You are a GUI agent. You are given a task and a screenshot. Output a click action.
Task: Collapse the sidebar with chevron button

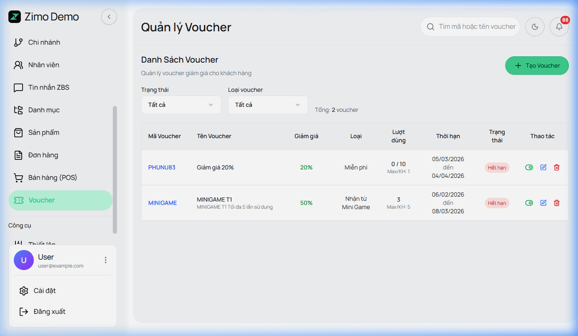coord(109,17)
